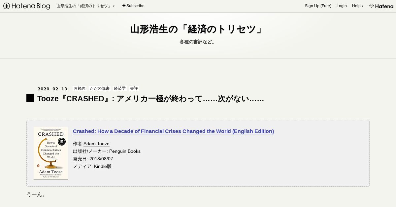Click the Crashed book cover thumbnail
This screenshot has width=396, height=207.
(51, 153)
